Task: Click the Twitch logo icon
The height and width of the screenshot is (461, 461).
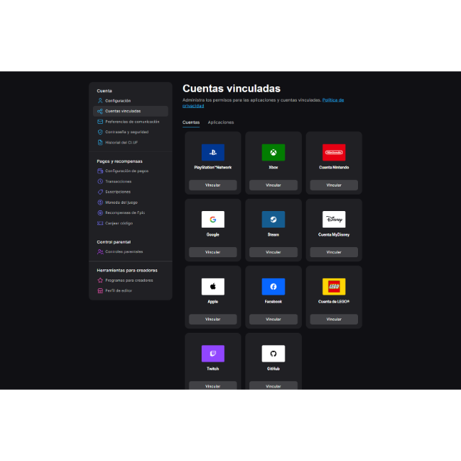Action: [x=213, y=354]
